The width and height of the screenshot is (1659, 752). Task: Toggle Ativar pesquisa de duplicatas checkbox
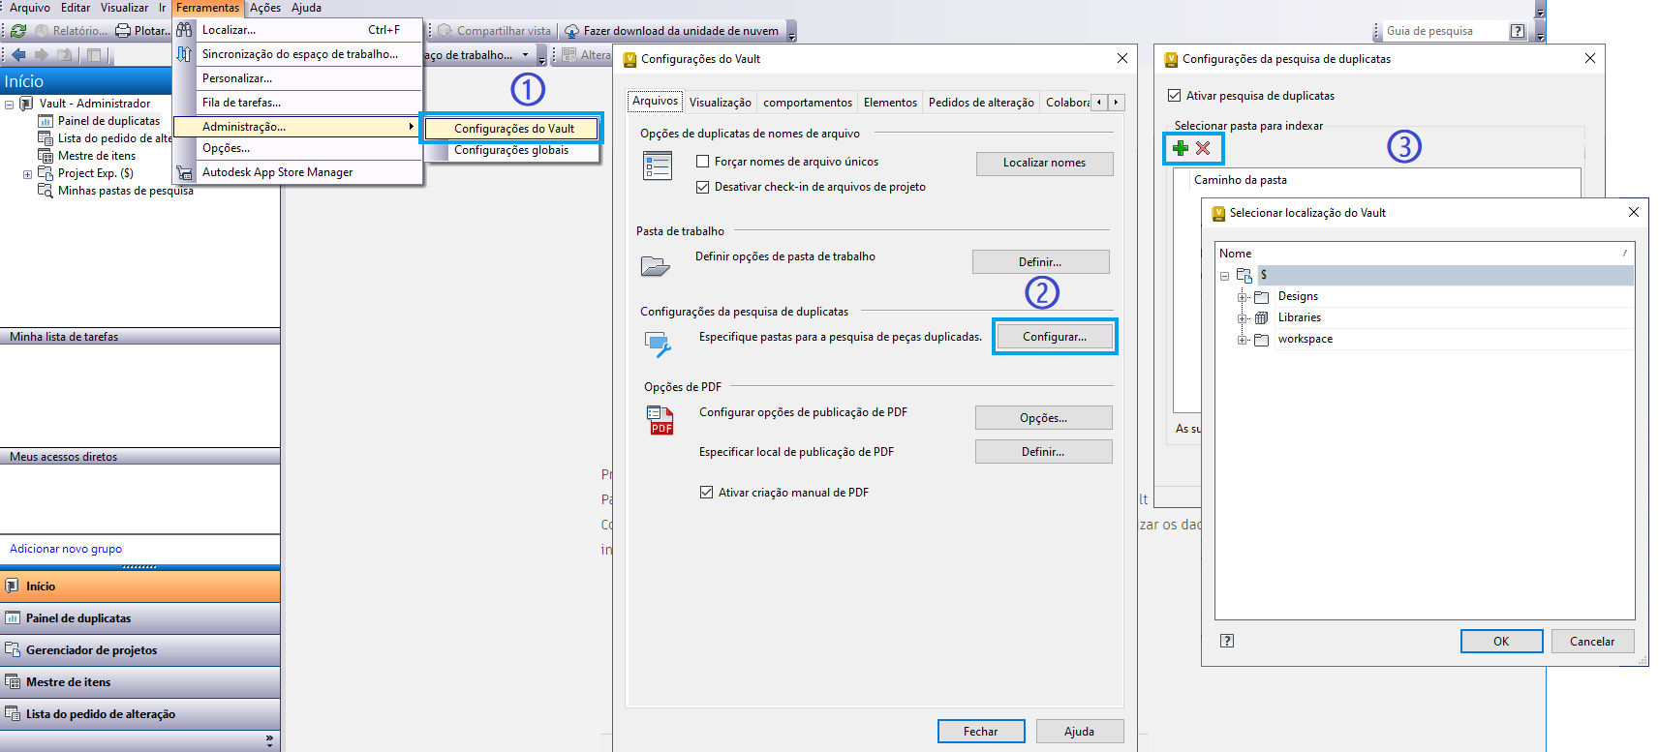tap(1175, 96)
